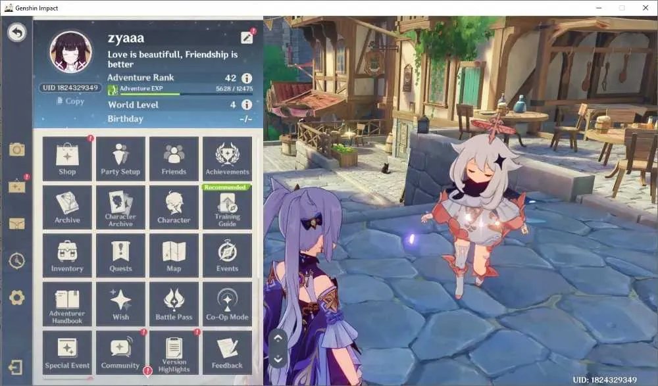This screenshot has width=658, height=386.
Task: Open the Archive tile
Action: point(67,207)
